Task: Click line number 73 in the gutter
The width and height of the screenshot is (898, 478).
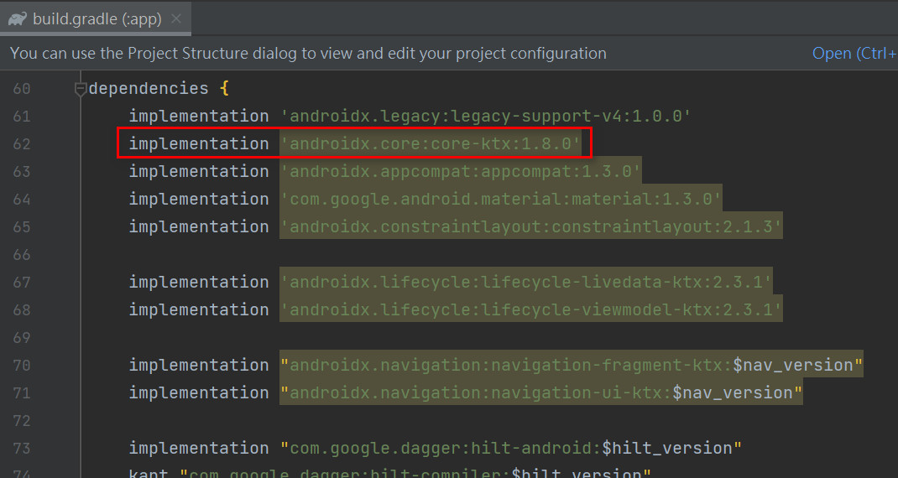Action: click(22, 449)
